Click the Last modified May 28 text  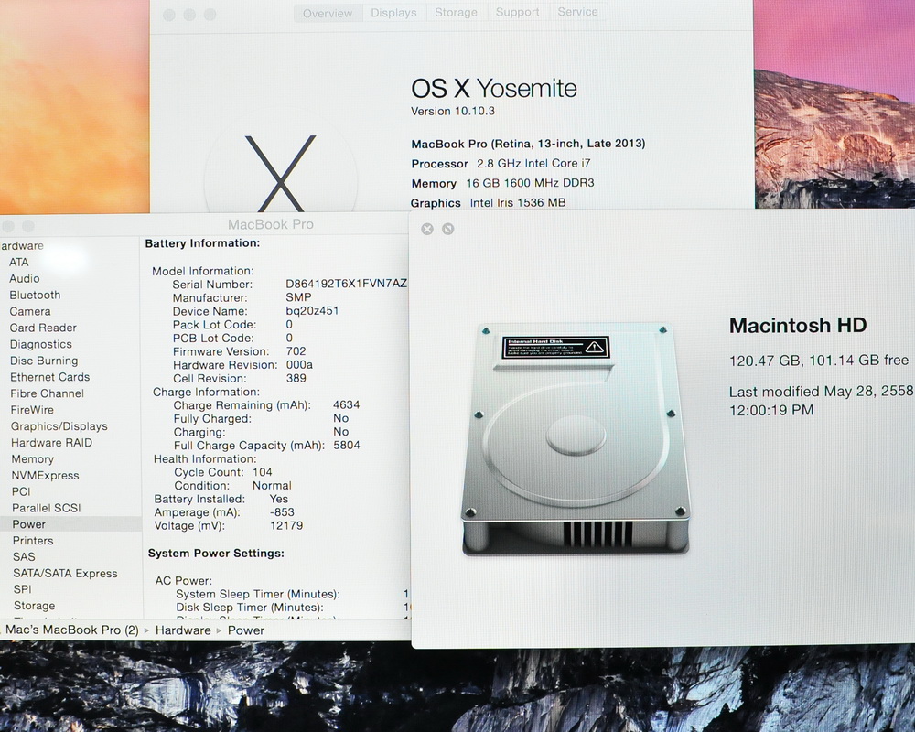(x=821, y=400)
